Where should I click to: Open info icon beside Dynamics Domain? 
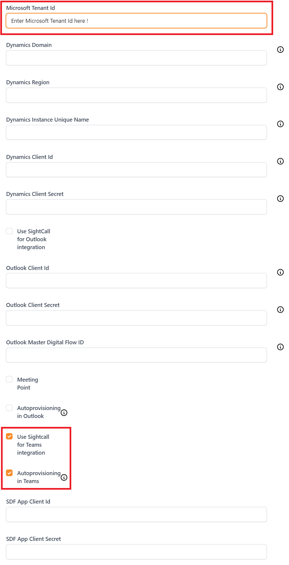(x=280, y=50)
